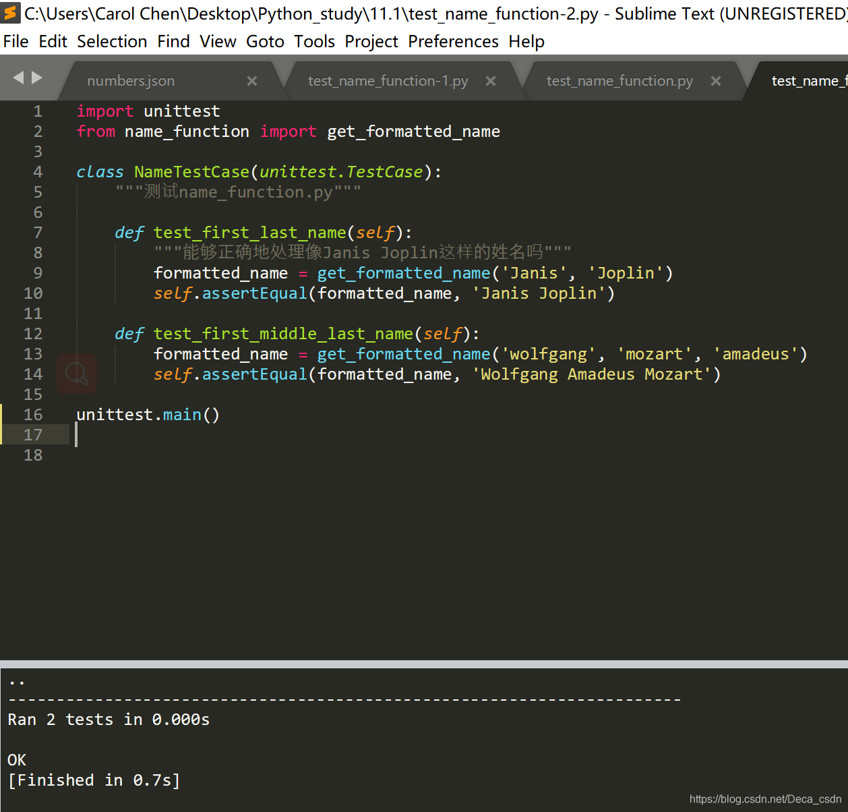This screenshot has width=848, height=812.
Task: Click the 'wolfgang' string argument
Action: tap(548, 354)
